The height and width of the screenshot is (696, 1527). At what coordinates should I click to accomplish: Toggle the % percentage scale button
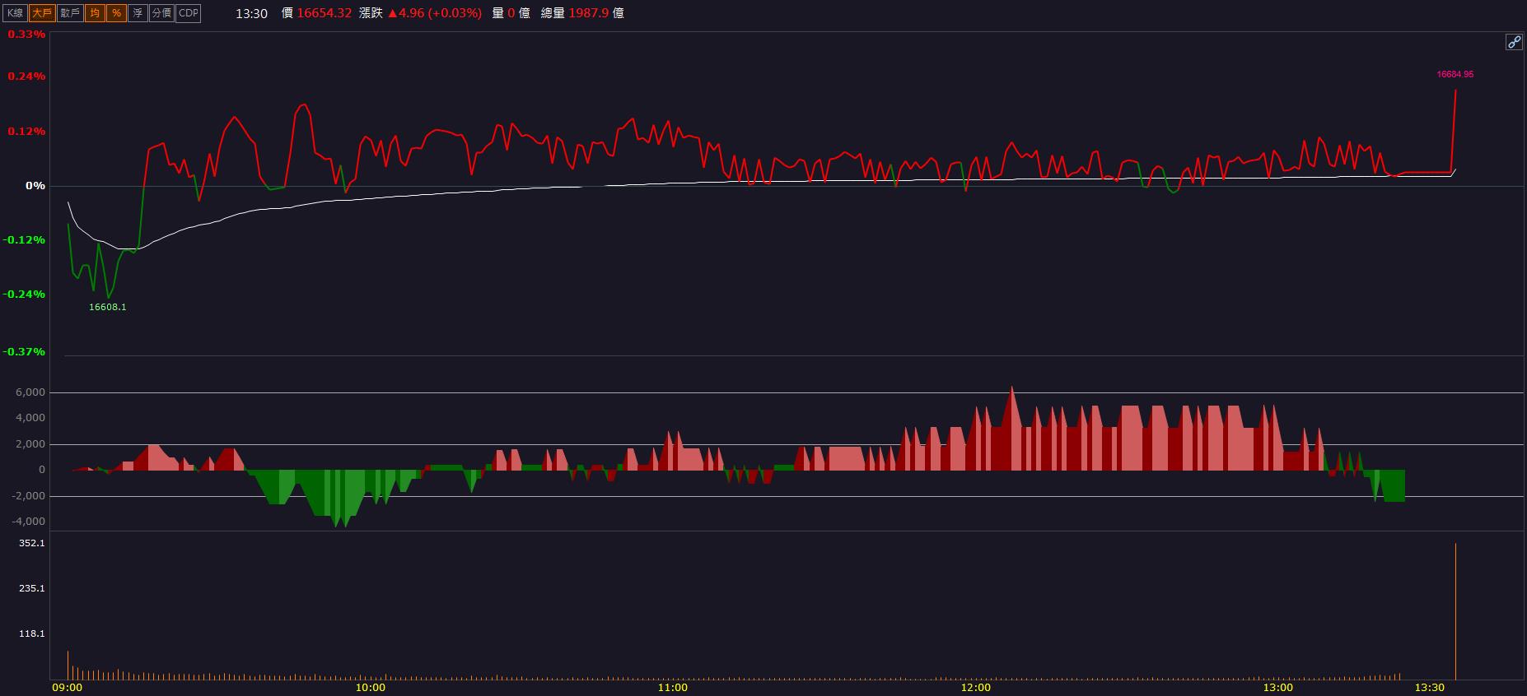(x=116, y=13)
